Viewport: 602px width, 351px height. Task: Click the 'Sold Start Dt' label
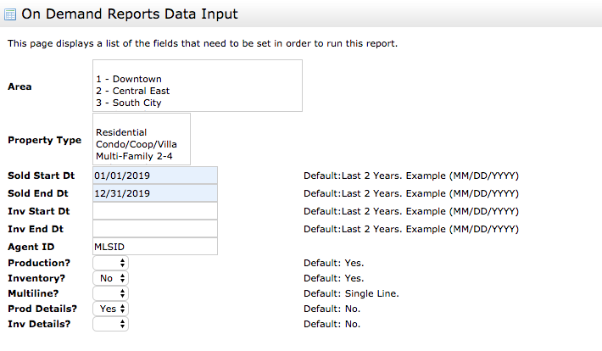click(x=41, y=175)
